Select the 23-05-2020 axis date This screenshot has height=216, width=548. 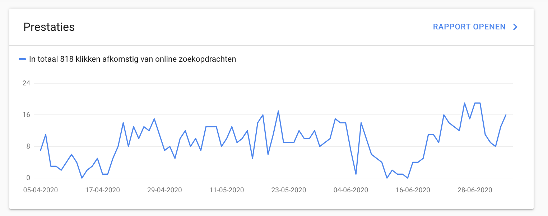coord(289,190)
